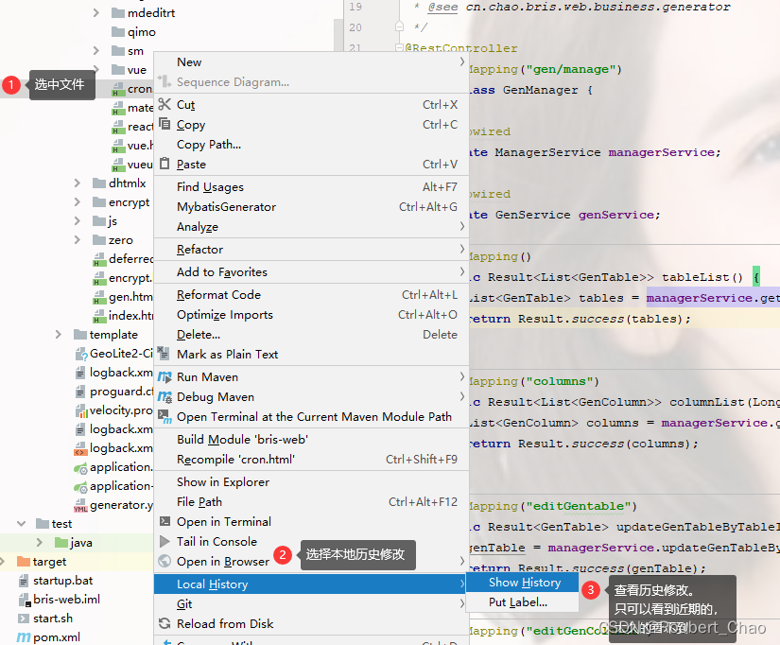Viewport: 780px width, 645px height.
Task: Choose MybatisGenerator menu entry
Action: (311, 207)
